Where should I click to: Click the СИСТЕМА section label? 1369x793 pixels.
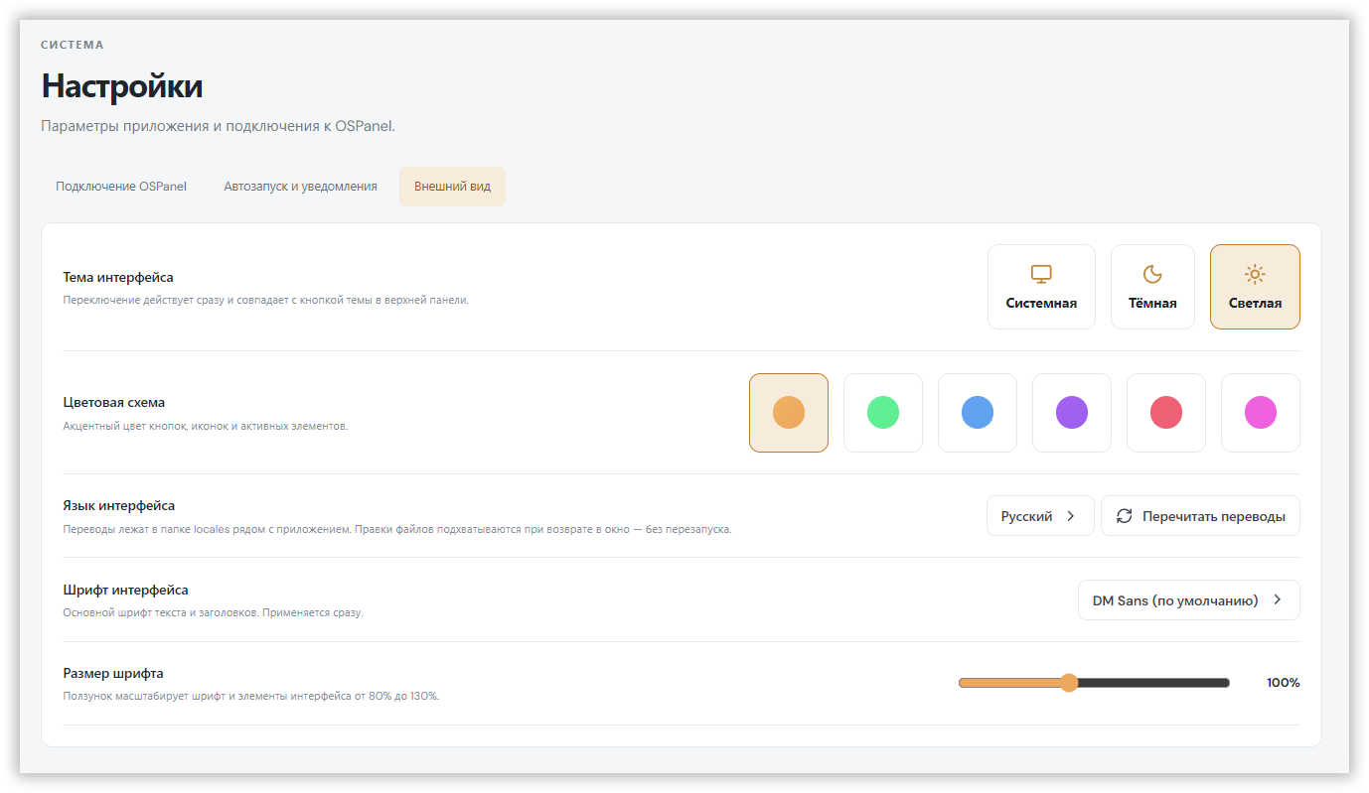point(73,45)
